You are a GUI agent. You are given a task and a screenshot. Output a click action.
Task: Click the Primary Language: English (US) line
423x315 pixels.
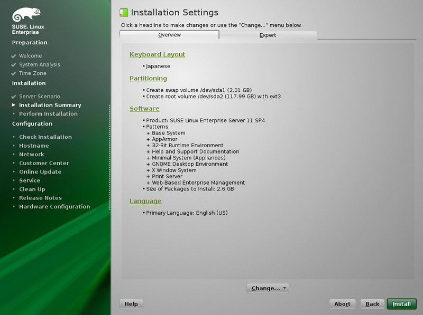click(187, 213)
